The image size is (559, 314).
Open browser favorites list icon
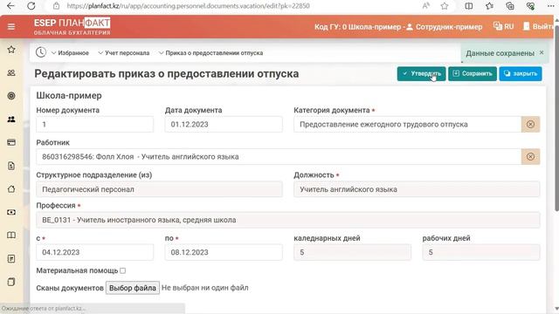coord(489,6)
